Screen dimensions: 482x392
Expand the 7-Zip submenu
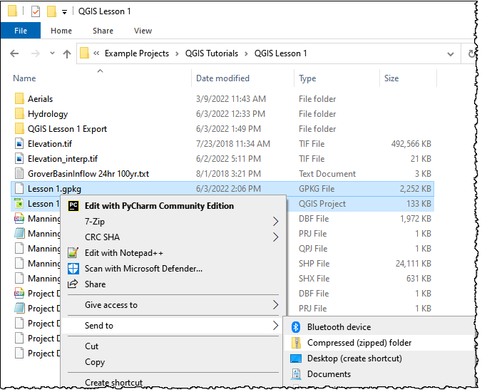click(x=275, y=222)
